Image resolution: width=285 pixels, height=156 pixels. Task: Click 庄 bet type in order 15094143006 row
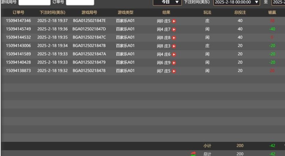pyautogui.click(x=207, y=46)
